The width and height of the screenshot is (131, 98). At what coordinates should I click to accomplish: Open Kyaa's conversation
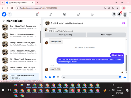coord(20,27)
